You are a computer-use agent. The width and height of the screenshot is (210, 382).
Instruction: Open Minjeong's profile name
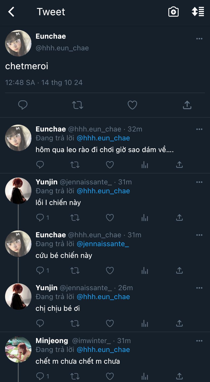[x=52, y=341]
